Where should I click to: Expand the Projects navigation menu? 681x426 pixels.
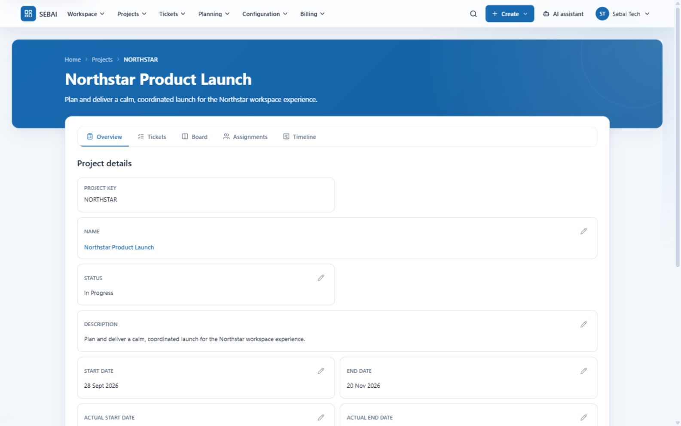coord(132,14)
